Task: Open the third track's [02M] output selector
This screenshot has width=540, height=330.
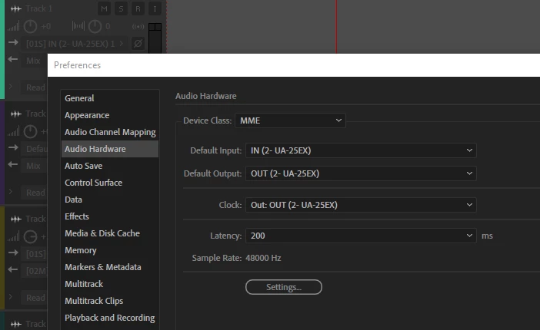Action: (x=35, y=271)
